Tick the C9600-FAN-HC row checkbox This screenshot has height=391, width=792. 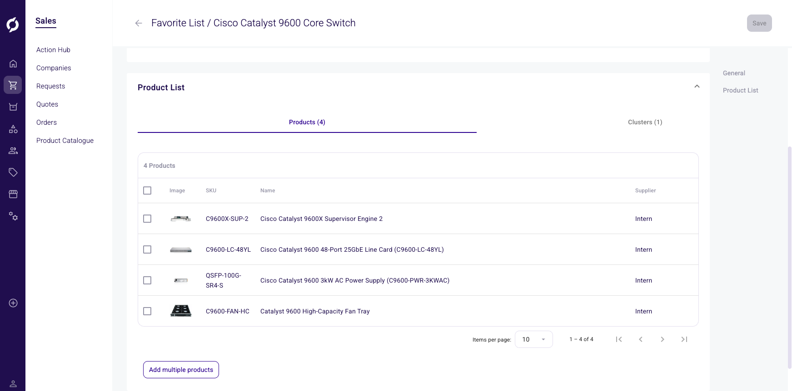(147, 311)
